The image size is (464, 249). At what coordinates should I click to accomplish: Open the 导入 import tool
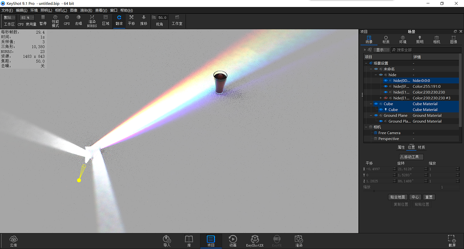tap(167, 241)
